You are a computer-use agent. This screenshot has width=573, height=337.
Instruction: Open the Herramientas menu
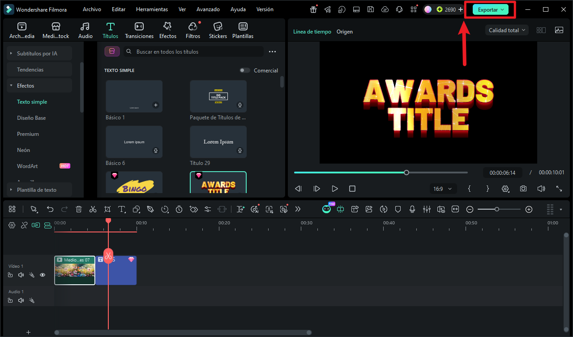click(152, 9)
